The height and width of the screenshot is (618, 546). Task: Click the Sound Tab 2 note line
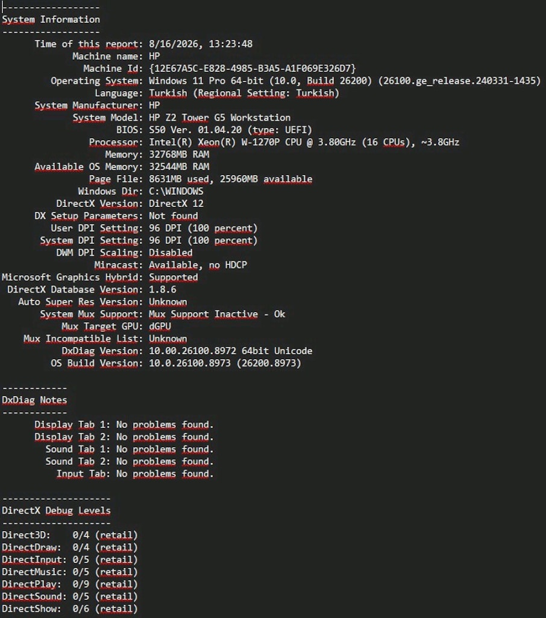(129, 461)
